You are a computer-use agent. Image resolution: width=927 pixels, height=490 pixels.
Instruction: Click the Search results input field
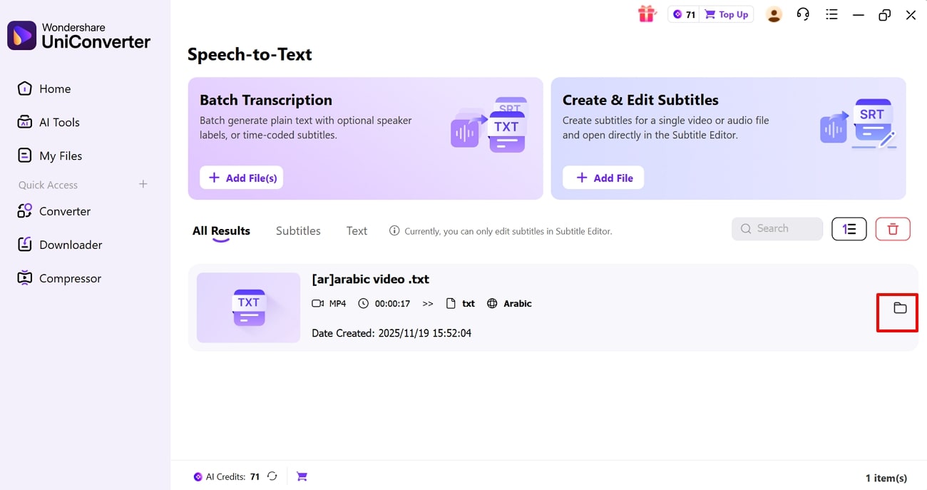[x=777, y=229]
